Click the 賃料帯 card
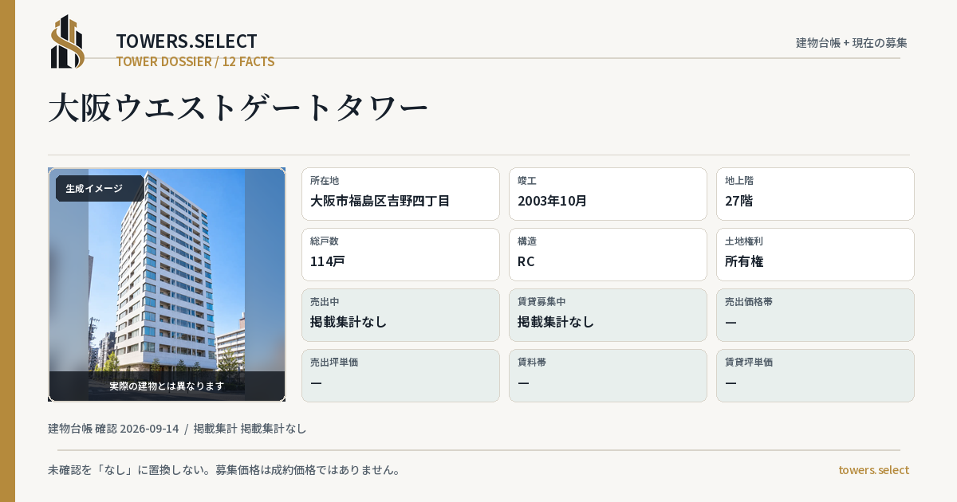 pyautogui.click(x=608, y=375)
